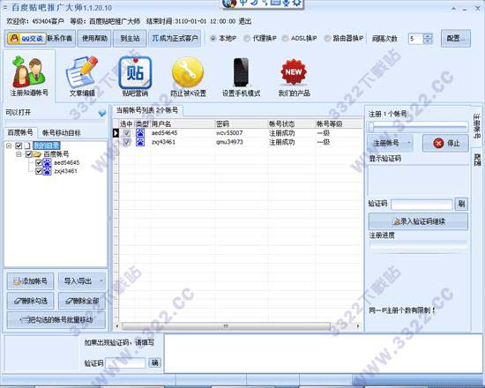This screenshot has width=485, height=388.
Task: Open the 我们的产品 NEW badge icon
Action: click(x=294, y=76)
